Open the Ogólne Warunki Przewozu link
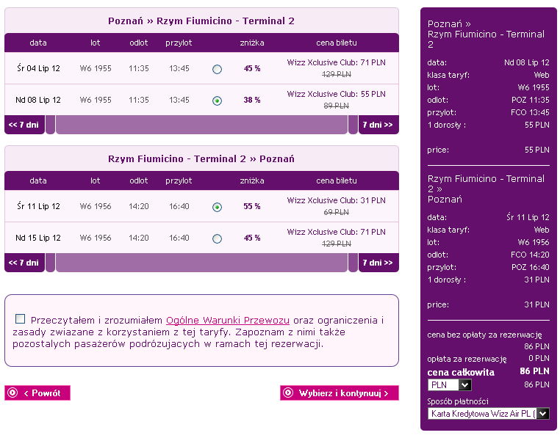The image size is (560, 438). pos(228,321)
